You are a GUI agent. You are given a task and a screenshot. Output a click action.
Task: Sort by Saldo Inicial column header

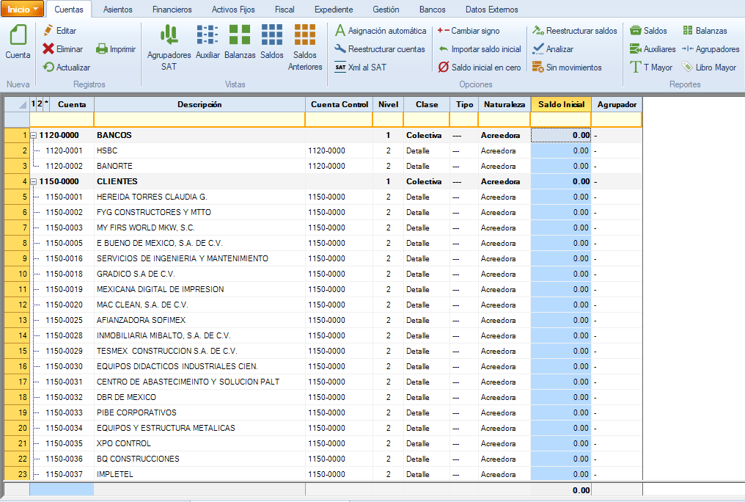click(560, 104)
